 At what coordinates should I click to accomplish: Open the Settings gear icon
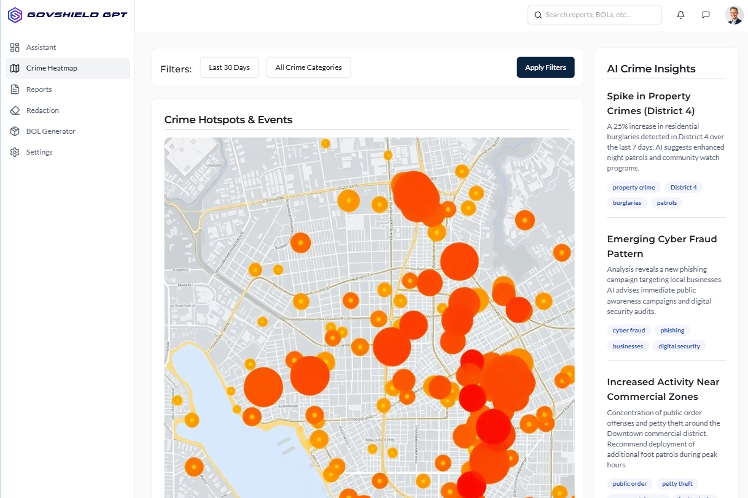tap(15, 152)
